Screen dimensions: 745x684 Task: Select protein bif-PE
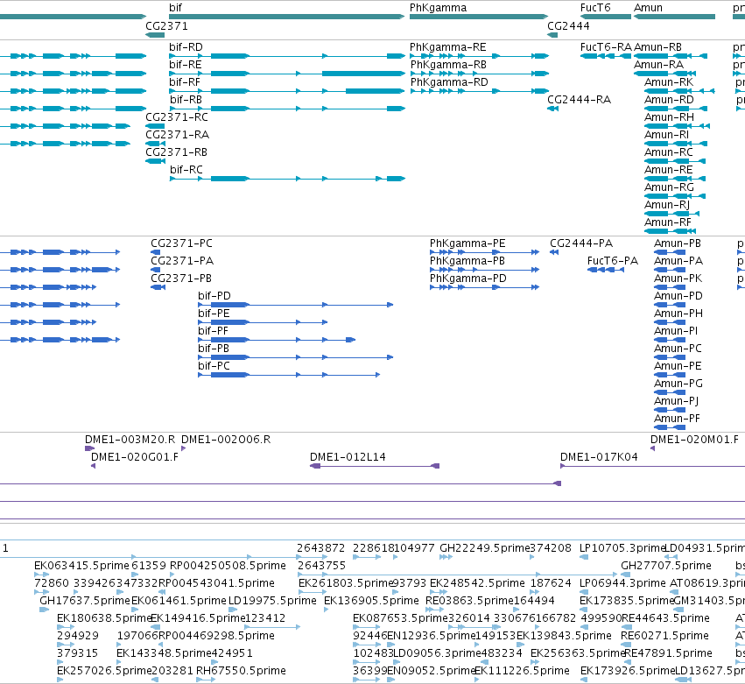pos(214,314)
